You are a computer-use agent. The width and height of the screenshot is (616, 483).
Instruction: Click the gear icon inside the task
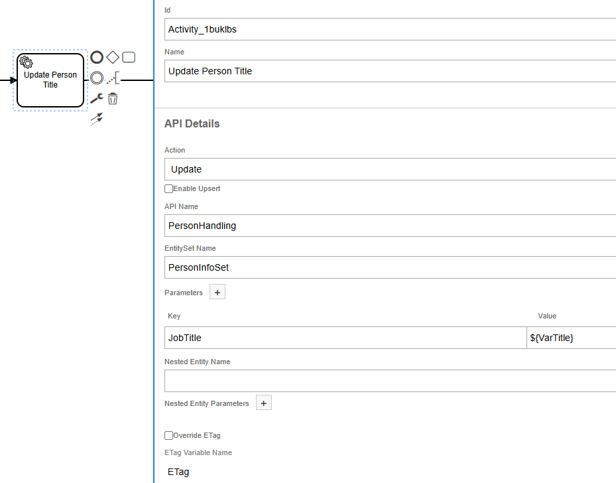(x=26, y=62)
